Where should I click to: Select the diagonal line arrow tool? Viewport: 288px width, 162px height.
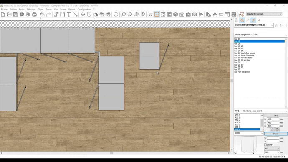[x=75, y=14]
